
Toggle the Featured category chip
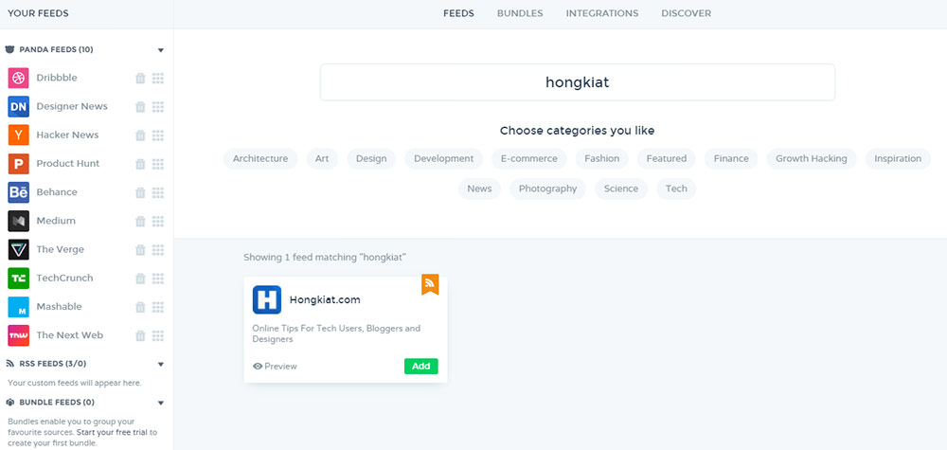coord(666,159)
